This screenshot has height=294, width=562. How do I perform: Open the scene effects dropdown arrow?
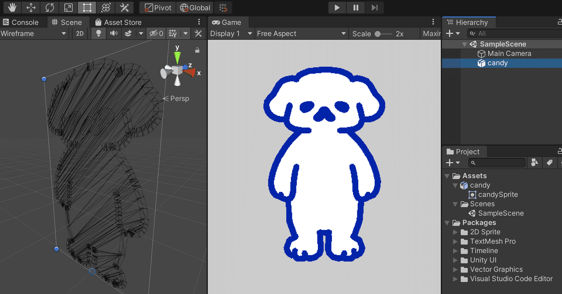coord(141,33)
